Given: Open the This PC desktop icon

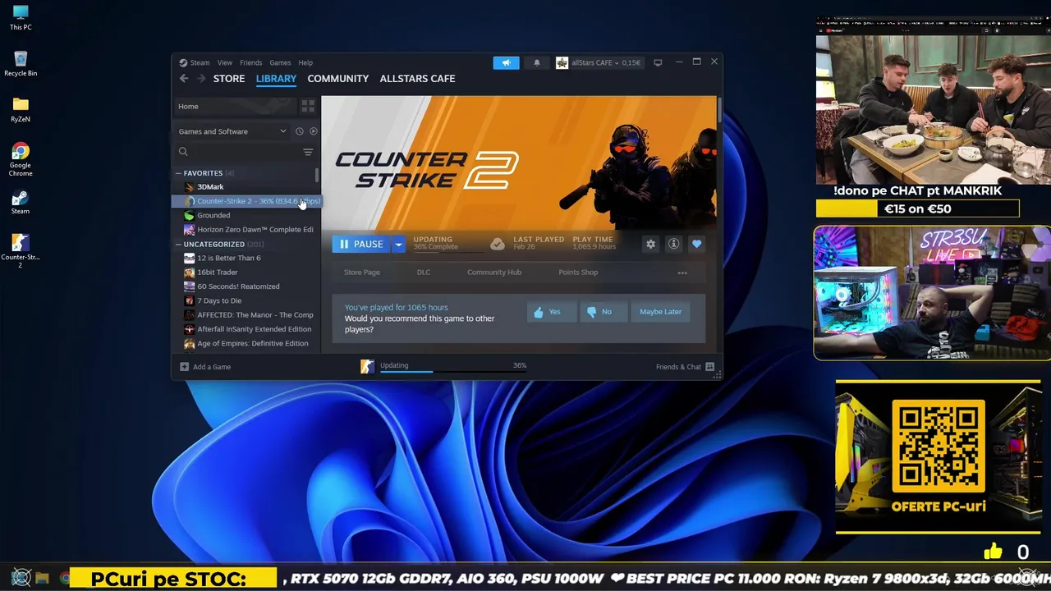Looking at the screenshot, I should (21, 17).
